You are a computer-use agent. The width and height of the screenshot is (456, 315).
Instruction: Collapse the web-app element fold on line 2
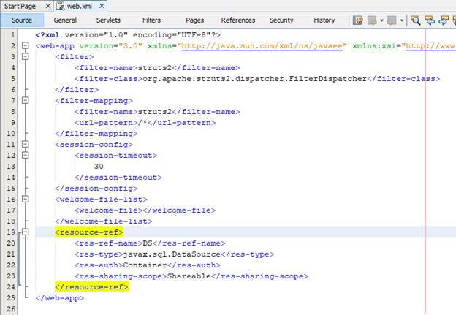(x=26, y=45)
